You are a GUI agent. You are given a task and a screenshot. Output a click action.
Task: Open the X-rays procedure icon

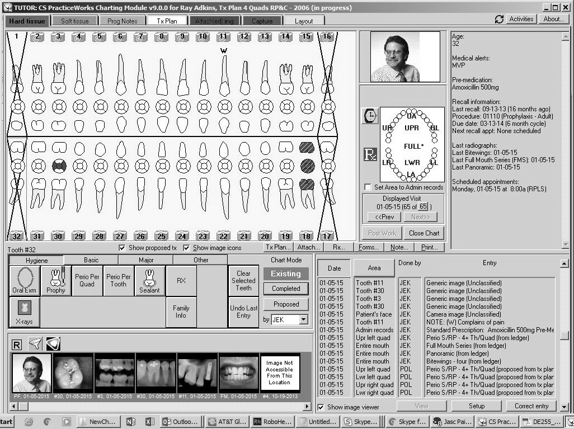[24, 312]
